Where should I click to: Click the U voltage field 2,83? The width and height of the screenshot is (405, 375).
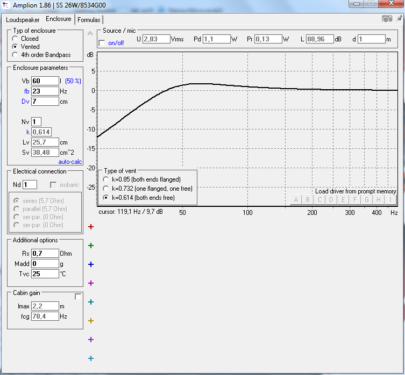(157, 39)
